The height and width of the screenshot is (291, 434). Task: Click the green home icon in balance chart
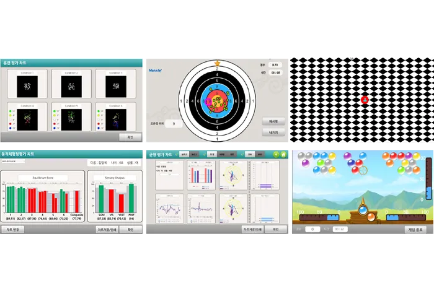283,154
